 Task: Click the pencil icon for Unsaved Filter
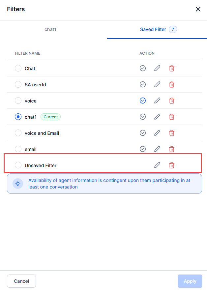coord(157,165)
